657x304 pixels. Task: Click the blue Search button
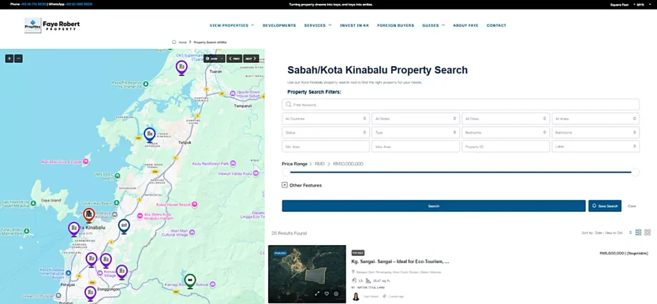coord(434,206)
